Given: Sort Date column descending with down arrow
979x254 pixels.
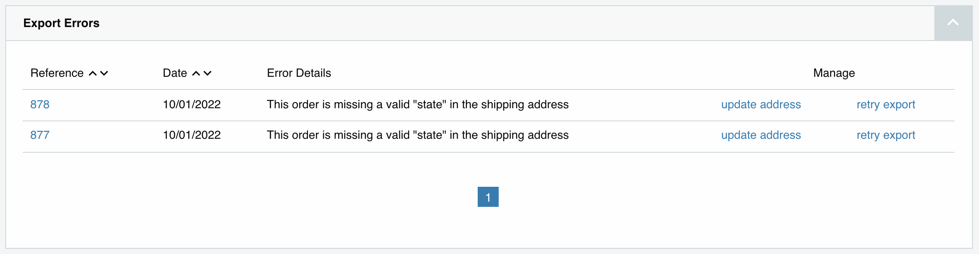Looking at the screenshot, I should (x=208, y=73).
